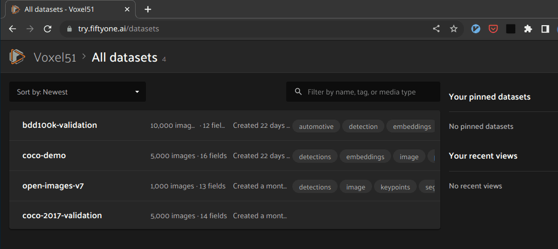This screenshot has width=558, height=249.
Task: Open the Voxel51 breadcrumb link
Action: [55, 58]
